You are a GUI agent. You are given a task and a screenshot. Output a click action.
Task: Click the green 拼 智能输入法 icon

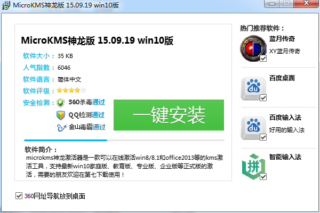point(253,167)
